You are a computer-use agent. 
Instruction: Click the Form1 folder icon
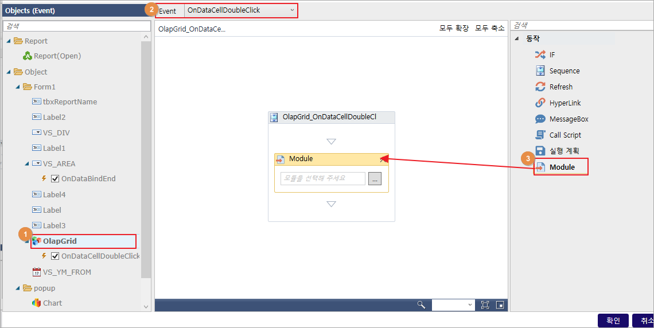click(x=28, y=87)
